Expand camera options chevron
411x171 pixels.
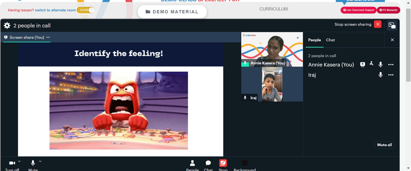(19, 161)
